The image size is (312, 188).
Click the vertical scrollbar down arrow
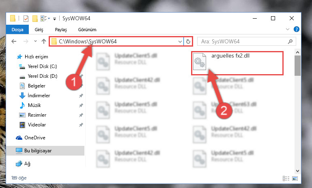297,171
